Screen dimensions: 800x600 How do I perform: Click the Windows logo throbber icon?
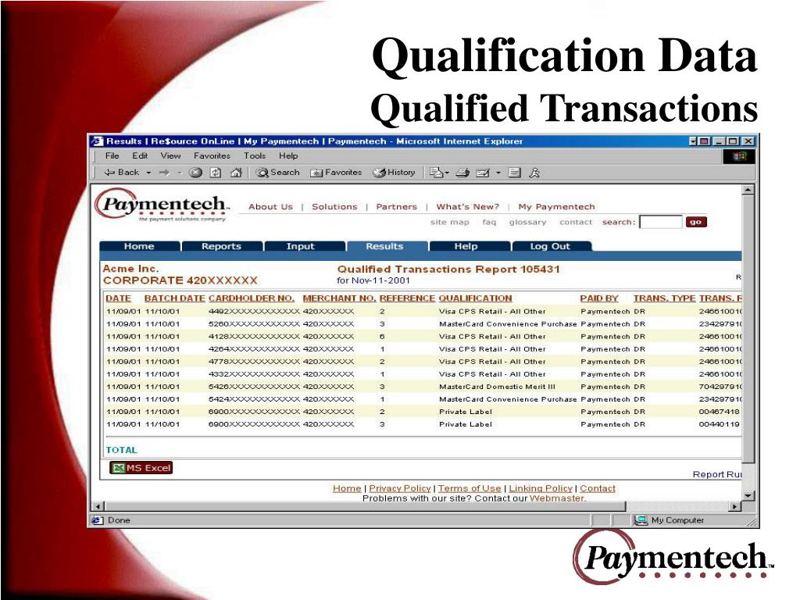coord(740,156)
